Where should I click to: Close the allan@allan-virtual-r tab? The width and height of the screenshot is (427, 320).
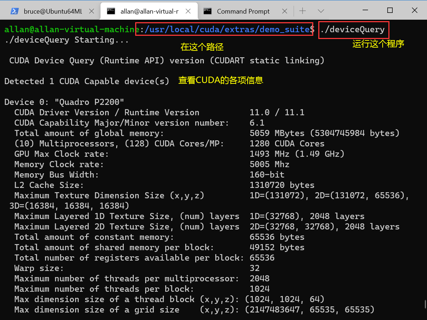tap(188, 11)
